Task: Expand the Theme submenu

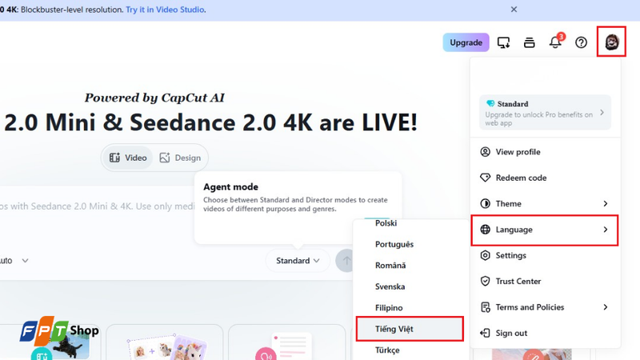Action: (x=545, y=203)
